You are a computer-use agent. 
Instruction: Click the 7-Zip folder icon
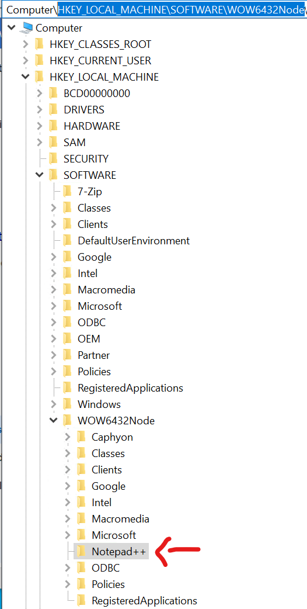click(68, 191)
